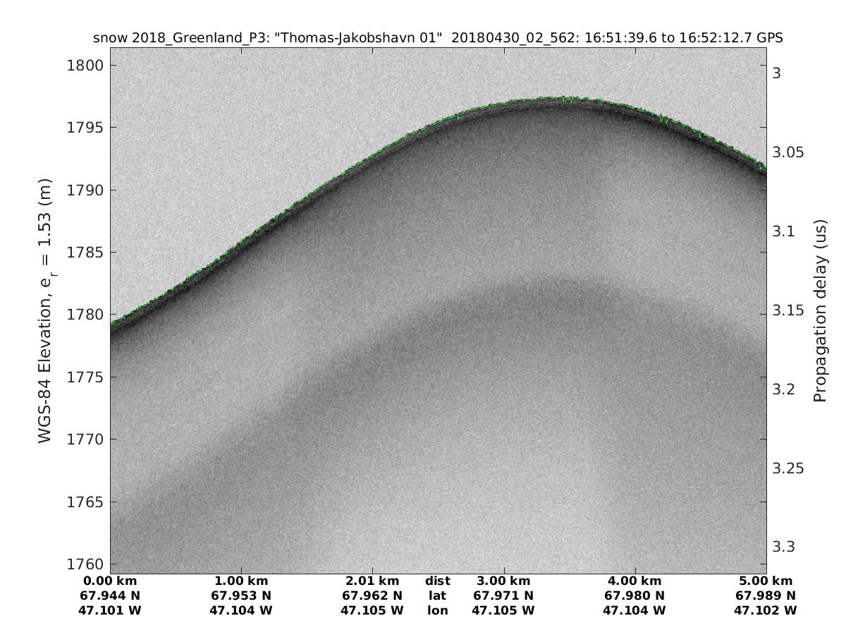Click the 47.104 W label under 4.00 km
This screenshot has height=635, width=846.
[x=634, y=610]
